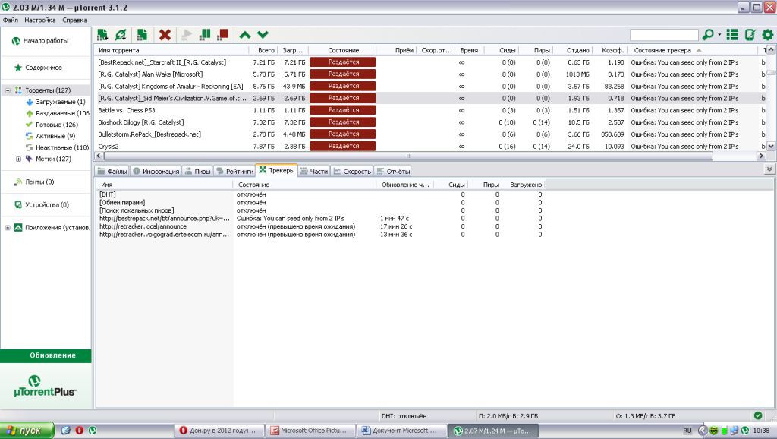The height and width of the screenshot is (439, 777).
Task: Click the Обновление upgrade button
Action: 46,355
